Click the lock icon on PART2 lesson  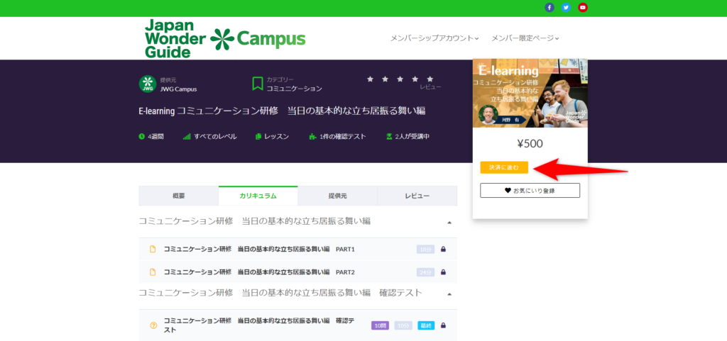click(443, 272)
